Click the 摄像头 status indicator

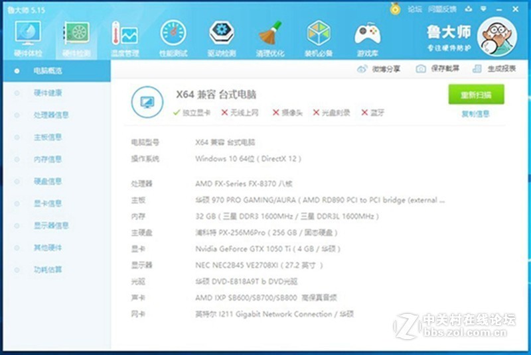click(287, 113)
